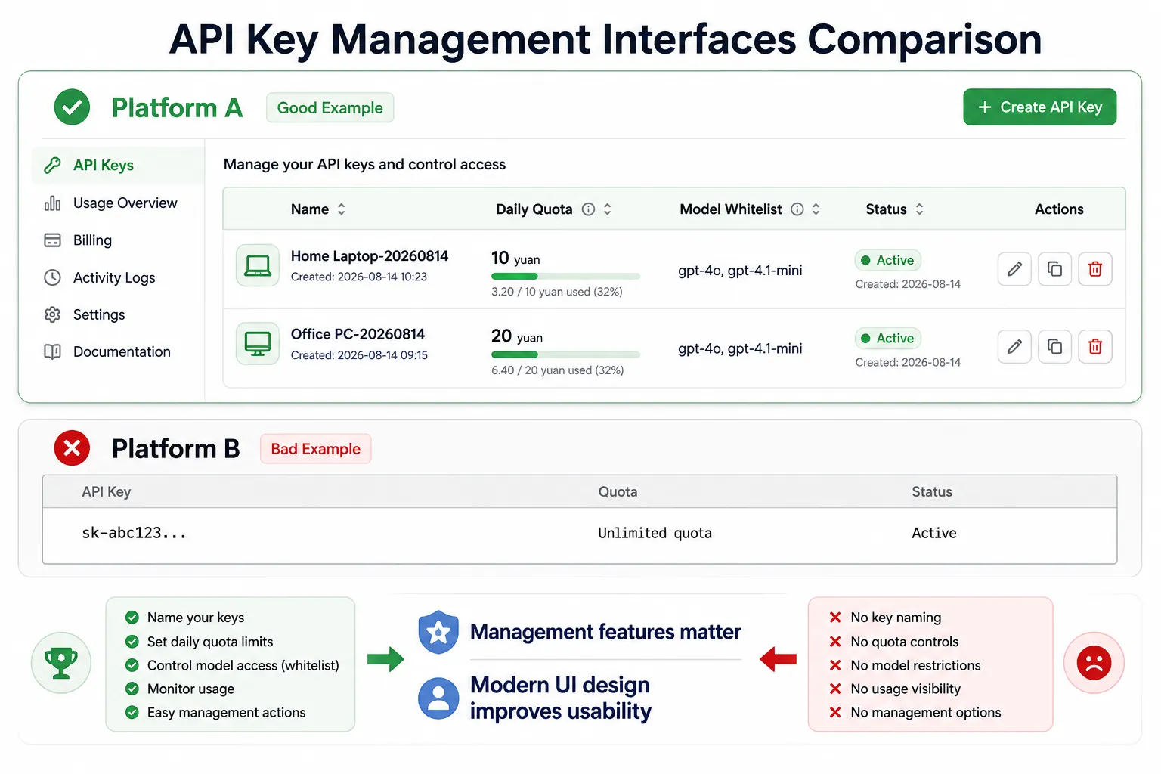
Task: Click the book icon for Documentation
Action: click(x=52, y=351)
